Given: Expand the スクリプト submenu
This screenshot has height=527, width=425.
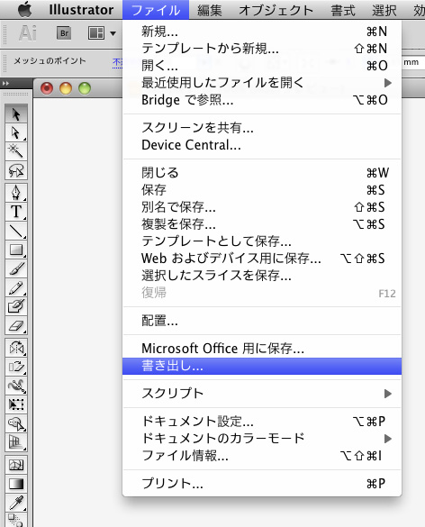Looking at the screenshot, I should click(x=262, y=394).
